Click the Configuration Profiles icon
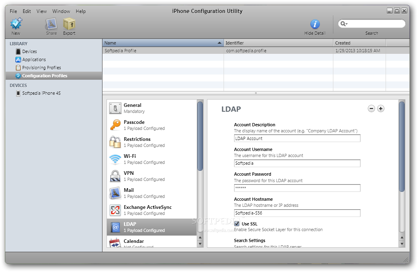Viewport: 418px width, 272px height. point(18,76)
